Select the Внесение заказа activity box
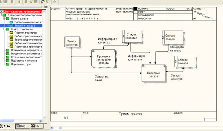This screenshot has width=223, height=131. [x=154, y=73]
